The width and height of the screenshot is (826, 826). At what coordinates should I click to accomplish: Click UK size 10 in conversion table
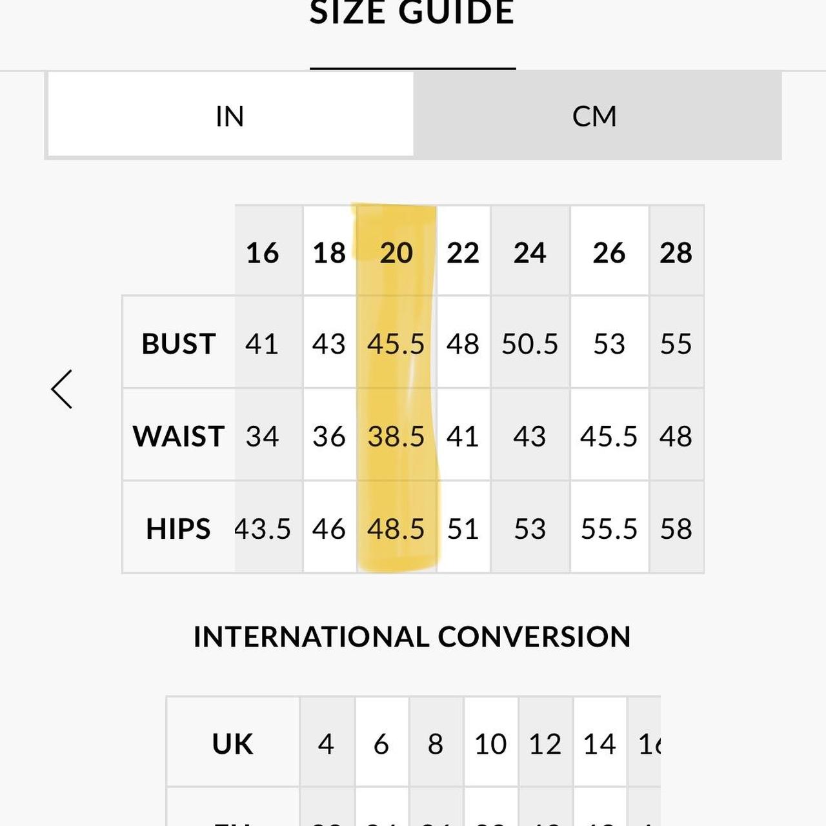coord(490,743)
